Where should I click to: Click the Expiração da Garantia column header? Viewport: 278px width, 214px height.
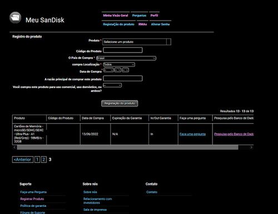point(130,118)
